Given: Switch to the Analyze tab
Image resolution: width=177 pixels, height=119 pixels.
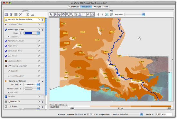Looking at the screenshot, I should click(x=97, y=7).
